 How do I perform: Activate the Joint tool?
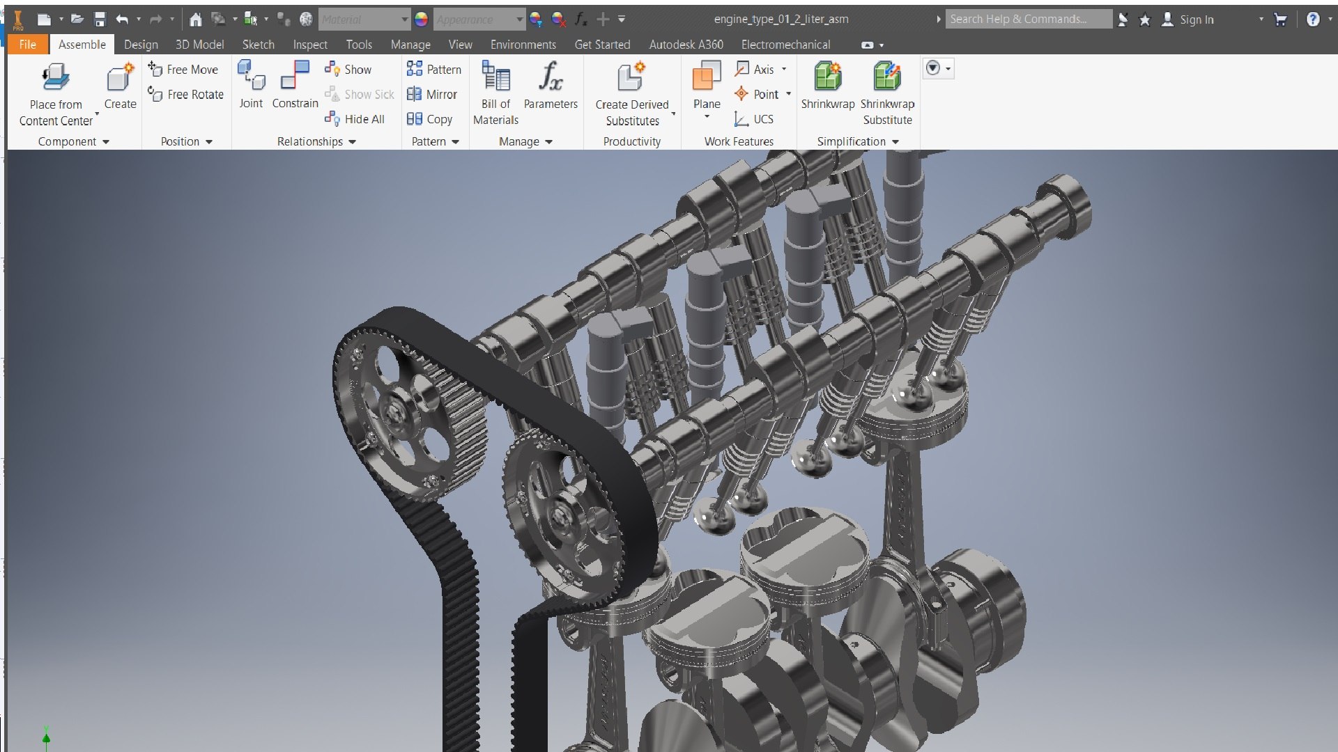251,85
